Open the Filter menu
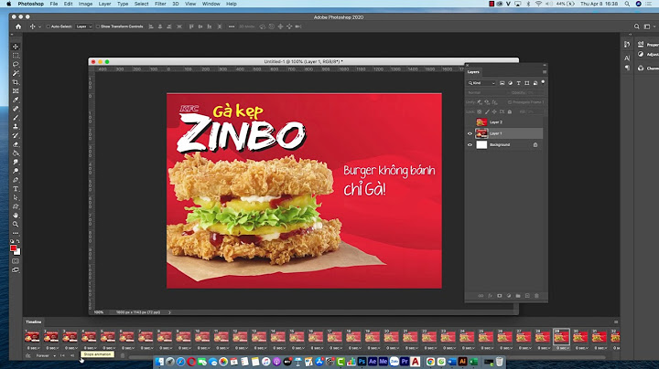 point(160,4)
